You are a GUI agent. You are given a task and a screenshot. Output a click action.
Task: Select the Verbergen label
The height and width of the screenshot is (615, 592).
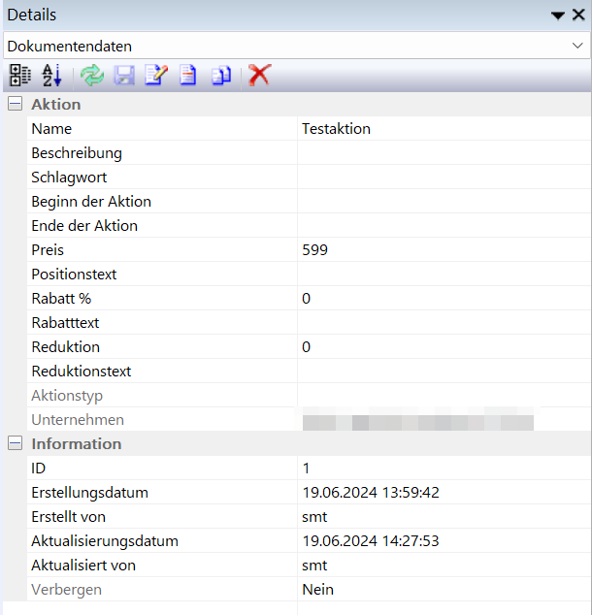click(x=66, y=590)
